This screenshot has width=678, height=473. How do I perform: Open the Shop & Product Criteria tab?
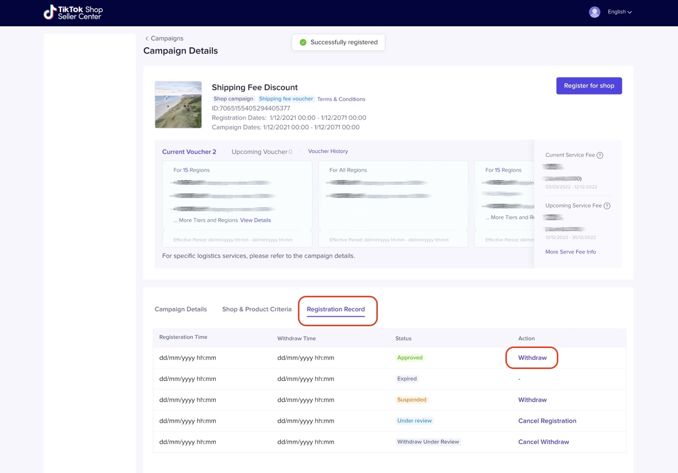[x=257, y=309]
